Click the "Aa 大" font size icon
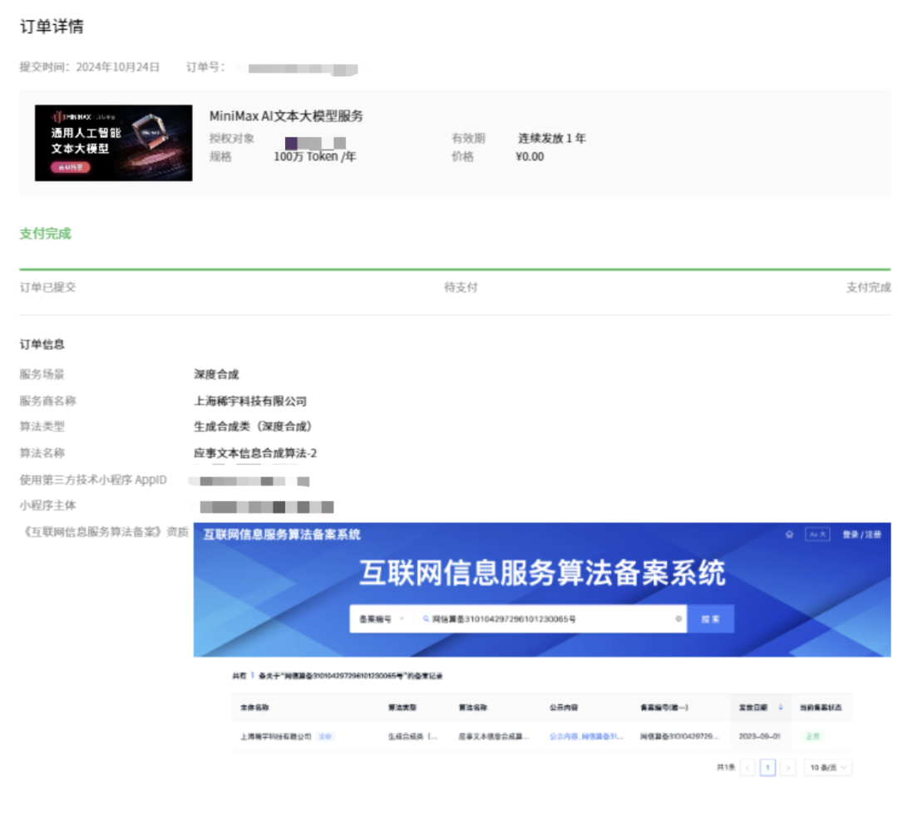The image size is (898, 813). (x=818, y=535)
